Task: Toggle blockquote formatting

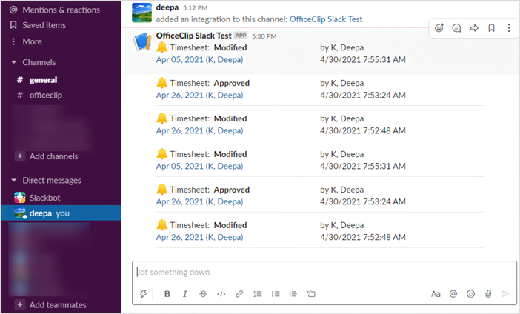Action: pyautogui.click(x=293, y=294)
